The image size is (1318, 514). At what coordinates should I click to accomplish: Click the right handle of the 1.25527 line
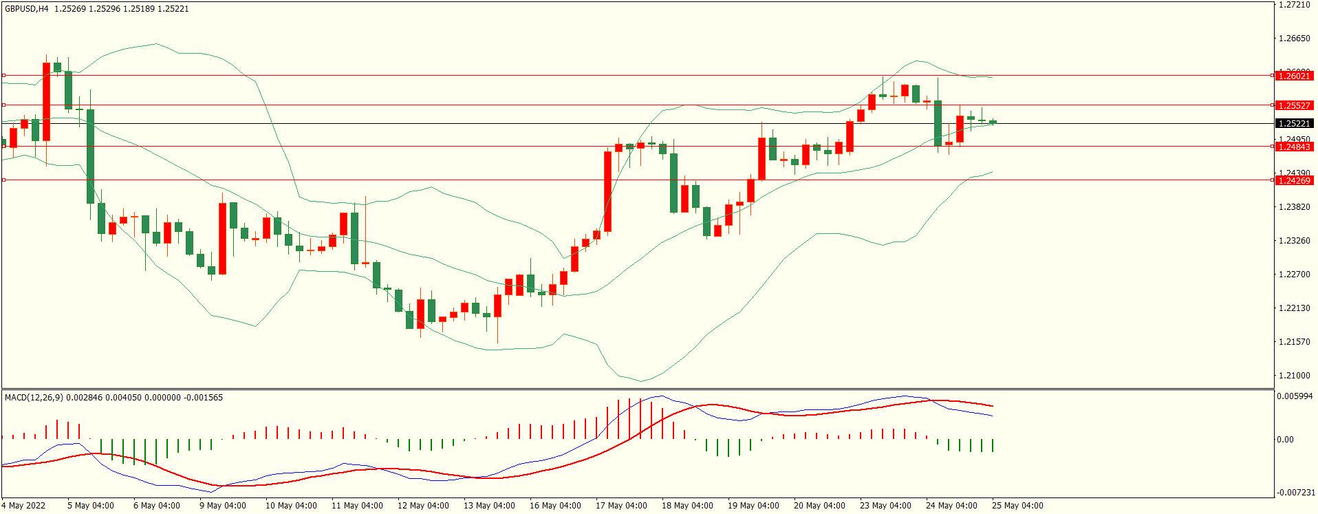(x=1272, y=105)
